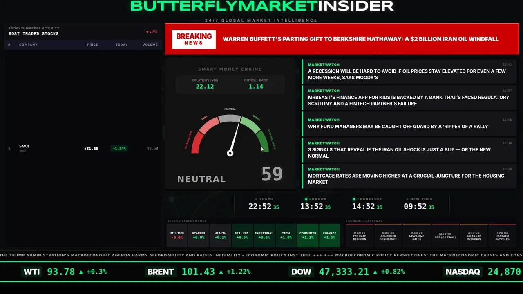The height and width of the screenshot is (294, 523).
Task: Open the Apr 02 JOLTS Job Openings event
Action: [474, 236]
